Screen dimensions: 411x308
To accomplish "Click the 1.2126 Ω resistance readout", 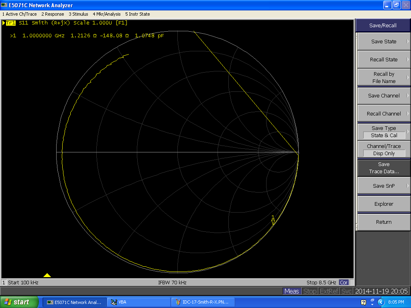I will click(x=84, y=36).
